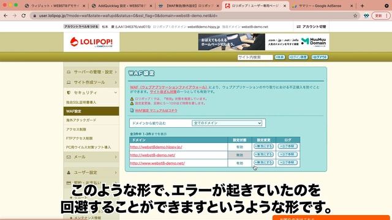This screenshot has height=220, width=392.
Task: Click the padlock icon in the address bar
Action: 35,16
